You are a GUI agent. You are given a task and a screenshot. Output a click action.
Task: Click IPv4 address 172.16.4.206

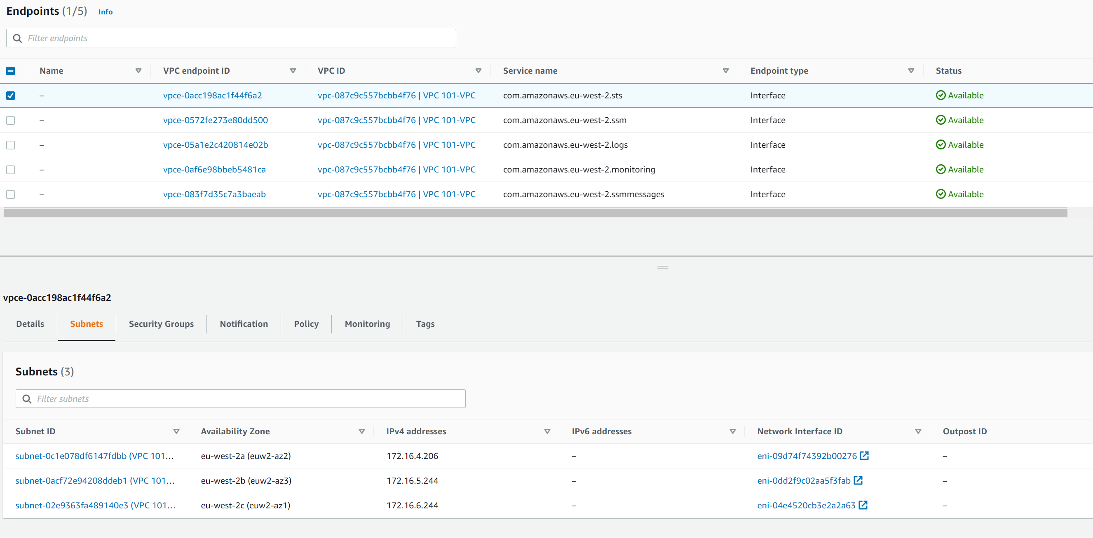click(413, 456)
